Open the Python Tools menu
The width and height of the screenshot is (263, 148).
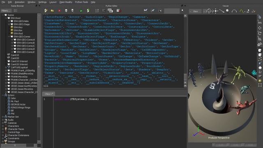pos(81,2)
